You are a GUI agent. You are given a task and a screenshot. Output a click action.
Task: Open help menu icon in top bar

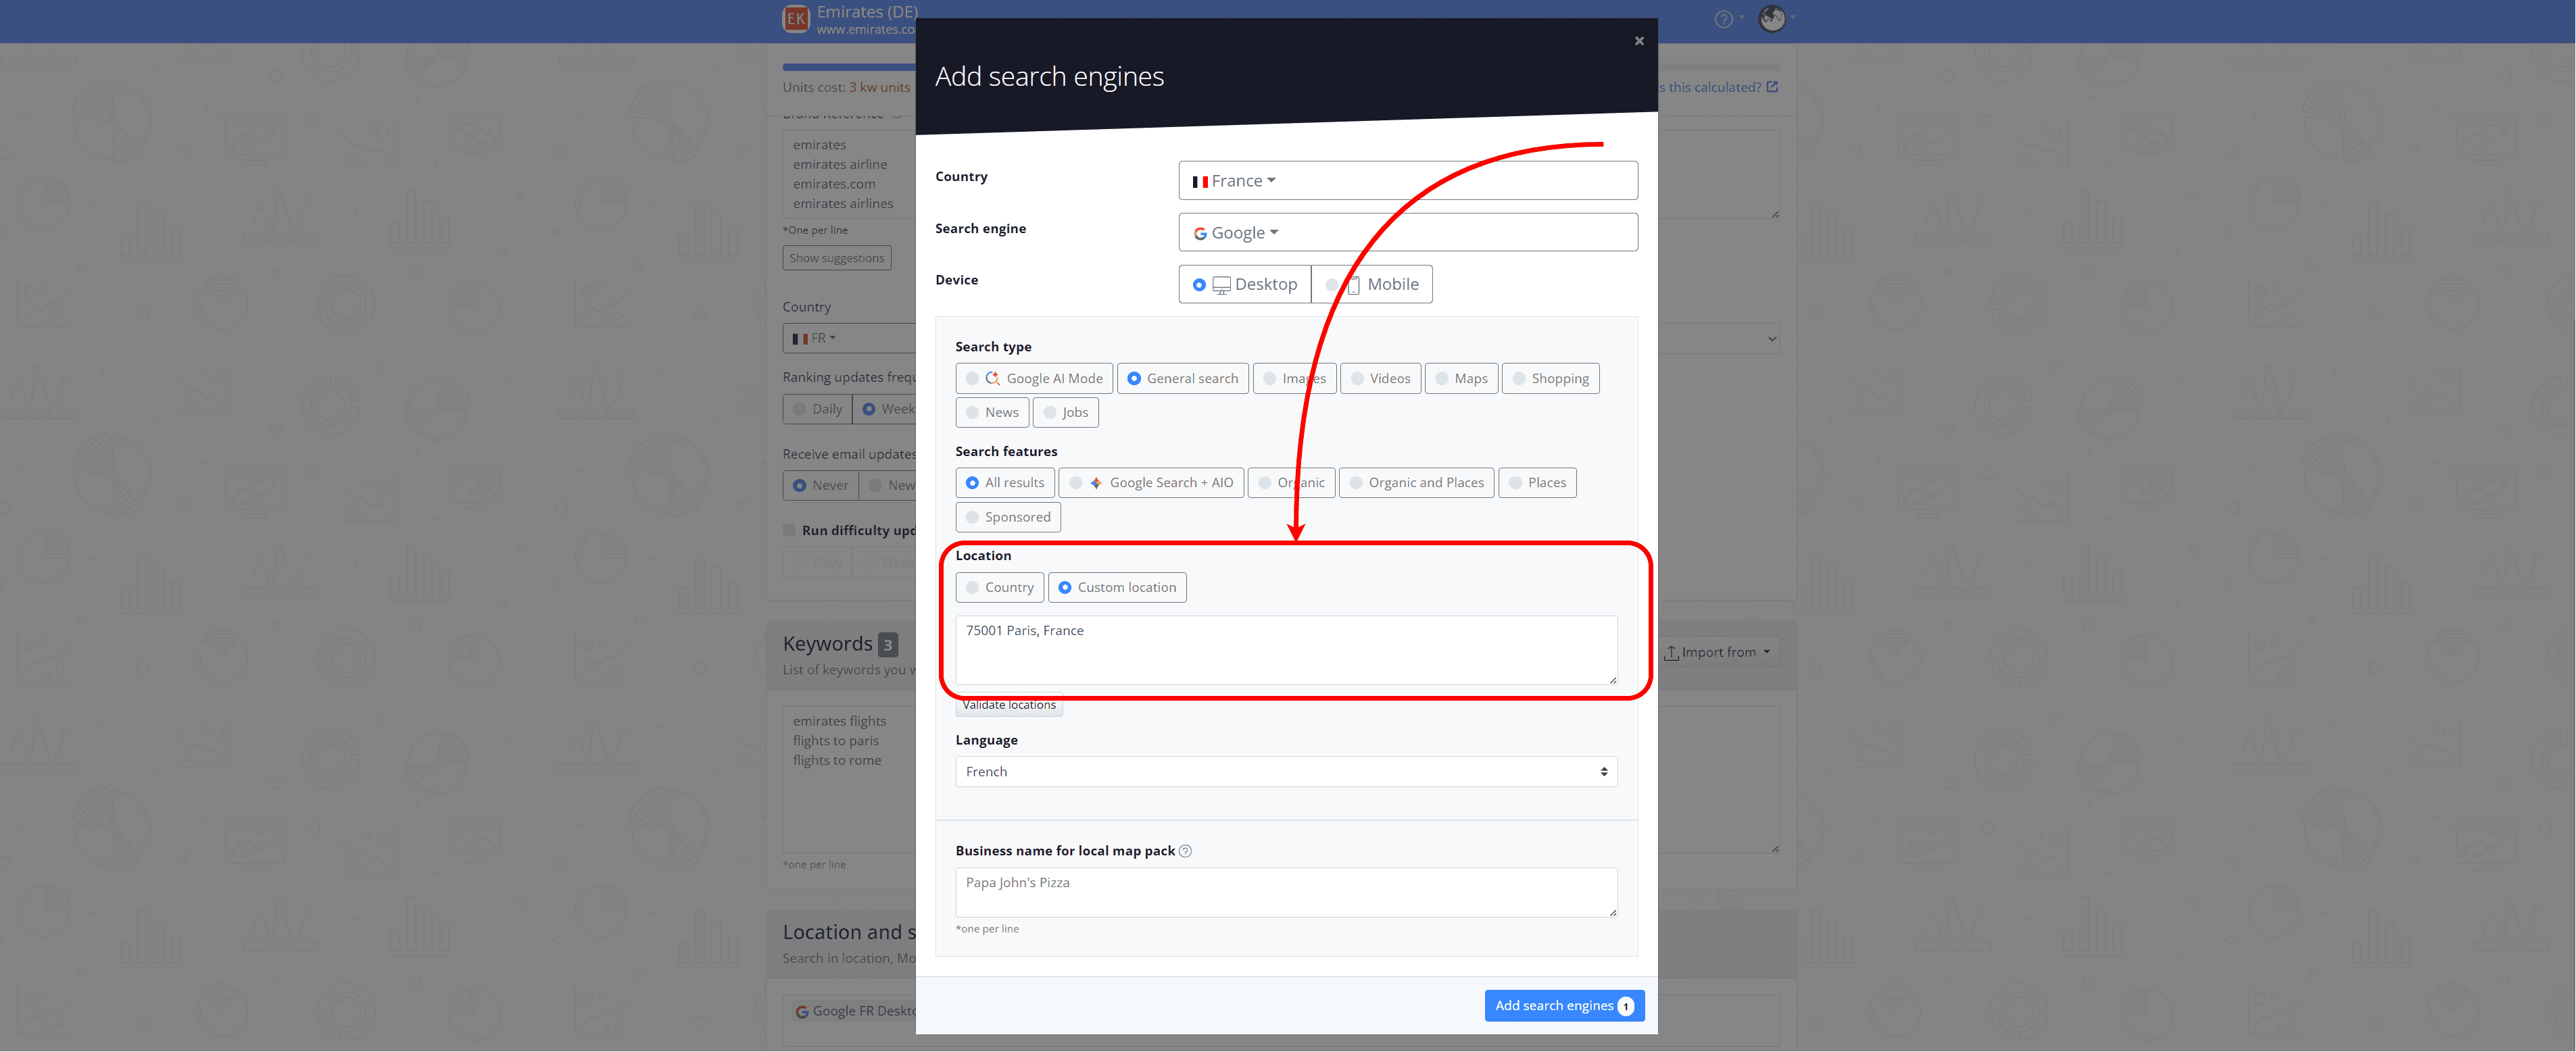[1723, 19]
